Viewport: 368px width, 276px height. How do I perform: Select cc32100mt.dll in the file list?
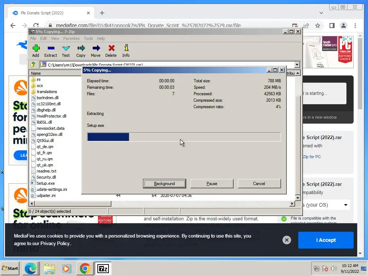coord(49,104)
